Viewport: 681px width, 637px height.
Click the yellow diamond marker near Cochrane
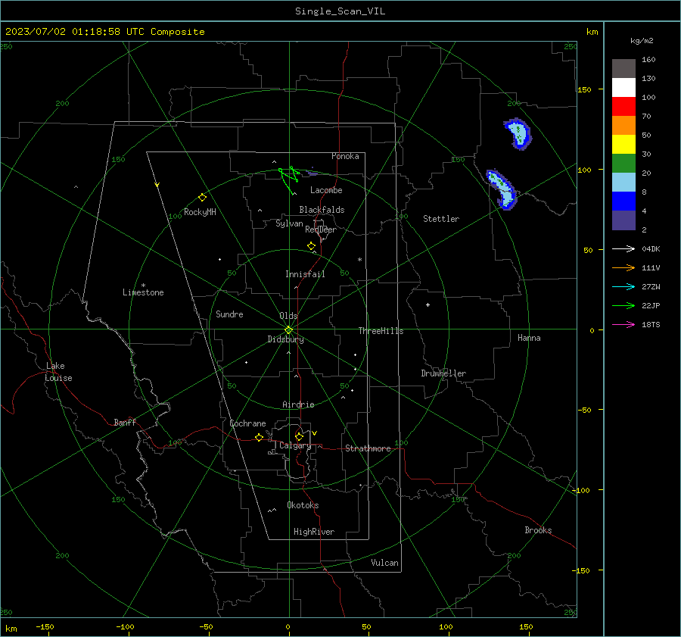click(x=260, y=437)
